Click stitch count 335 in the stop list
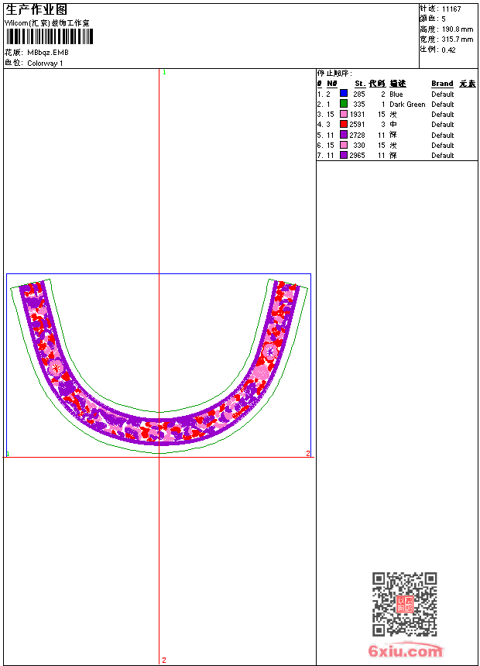The height and width of the screenshot is (666, 480). (x=359, y=105)
